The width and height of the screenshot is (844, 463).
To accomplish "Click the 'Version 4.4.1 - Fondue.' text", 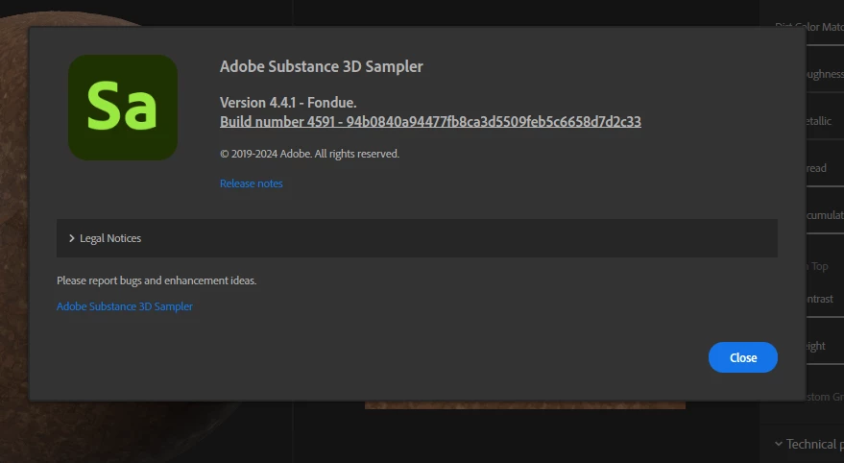I will (288, 102).
